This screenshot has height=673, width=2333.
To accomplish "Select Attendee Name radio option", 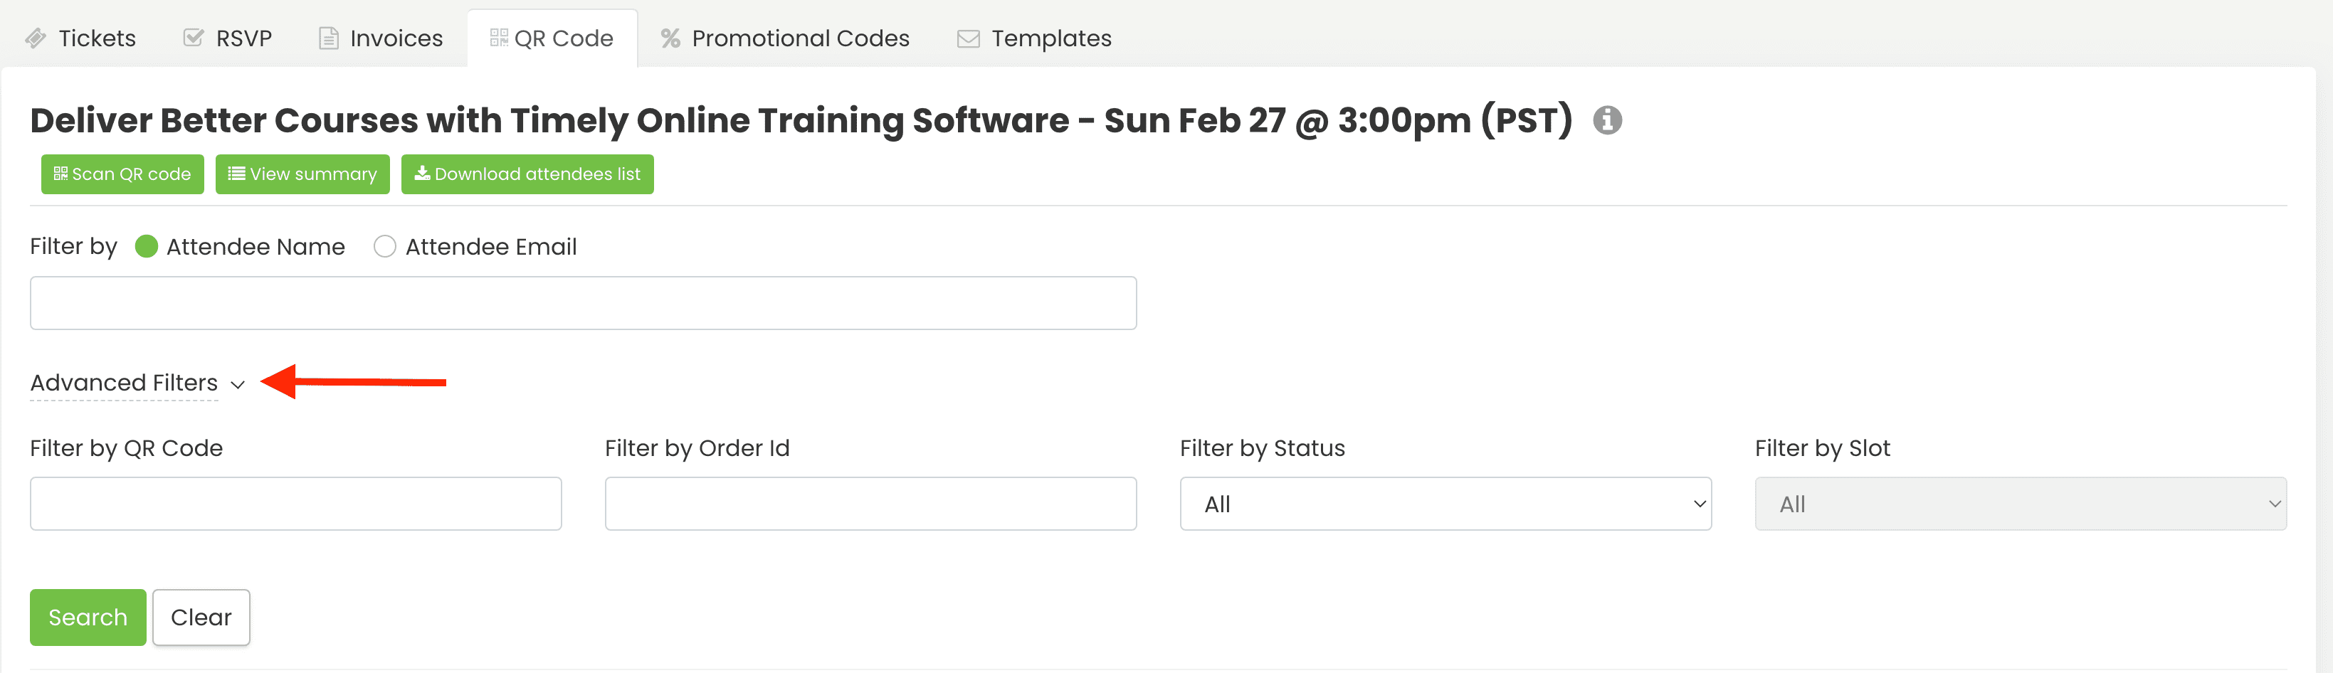I will pos(147,246).
